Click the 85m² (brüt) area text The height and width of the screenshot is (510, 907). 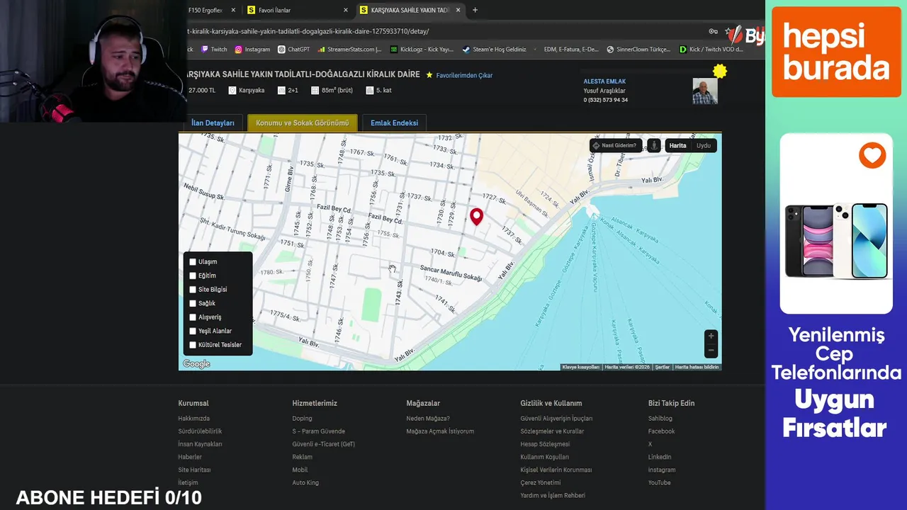point(337,90)
